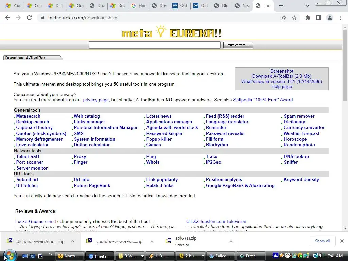The height and width of the screenshot is (261, 348).
Task: Click the taskbar clock 7:41 AM
Action: 335,256
